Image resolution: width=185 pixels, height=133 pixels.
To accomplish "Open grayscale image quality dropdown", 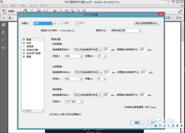I will (102, 79).
